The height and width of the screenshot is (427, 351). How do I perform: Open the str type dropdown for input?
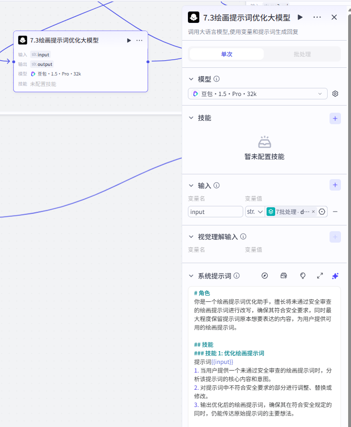(255, 212)
